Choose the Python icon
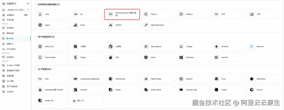 tap(146, 14)
